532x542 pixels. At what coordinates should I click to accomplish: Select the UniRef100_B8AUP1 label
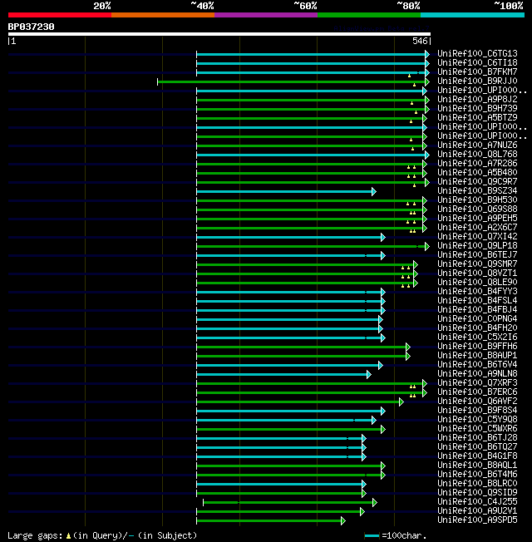point(477,355)
